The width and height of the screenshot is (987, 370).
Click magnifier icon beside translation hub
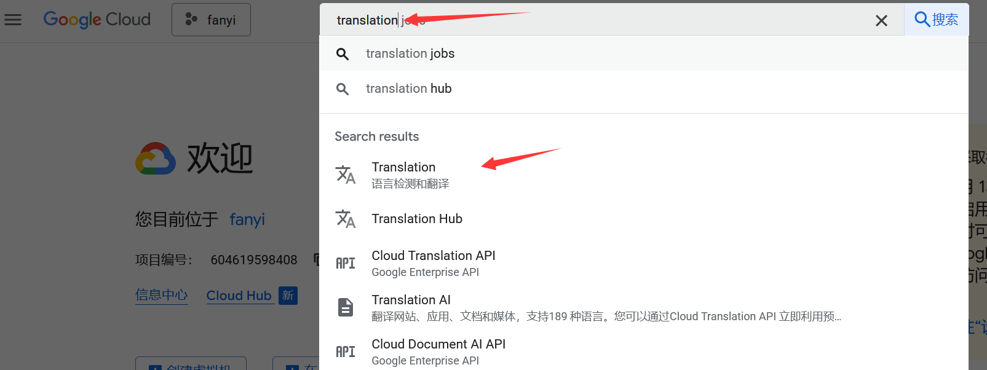click(343, 89)
